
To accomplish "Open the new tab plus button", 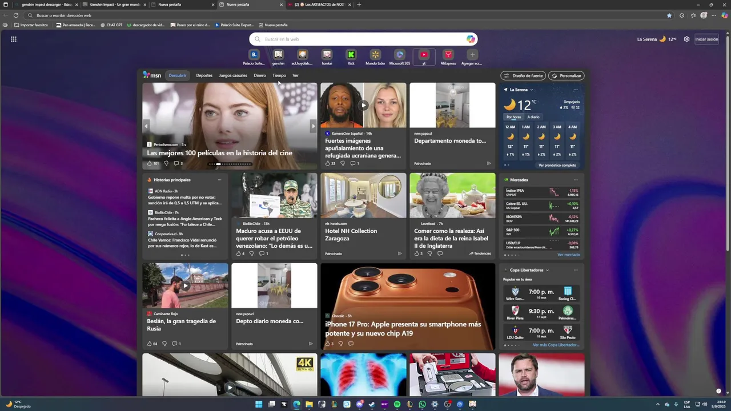I will [359, 5].
